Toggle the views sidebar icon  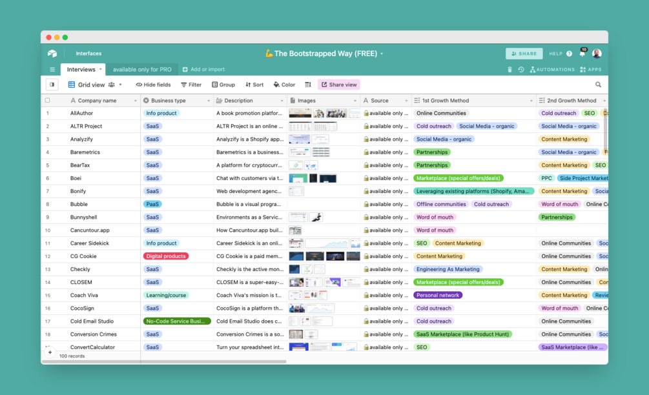(52, 85)
